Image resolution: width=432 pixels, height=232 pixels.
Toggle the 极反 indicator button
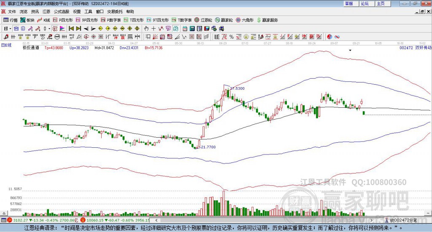point(55,29)
